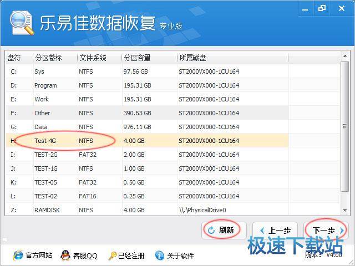Click the 976.11 GB capacity cell
Viewport: 355px width, 266px height.
click(x=137, y=127)
